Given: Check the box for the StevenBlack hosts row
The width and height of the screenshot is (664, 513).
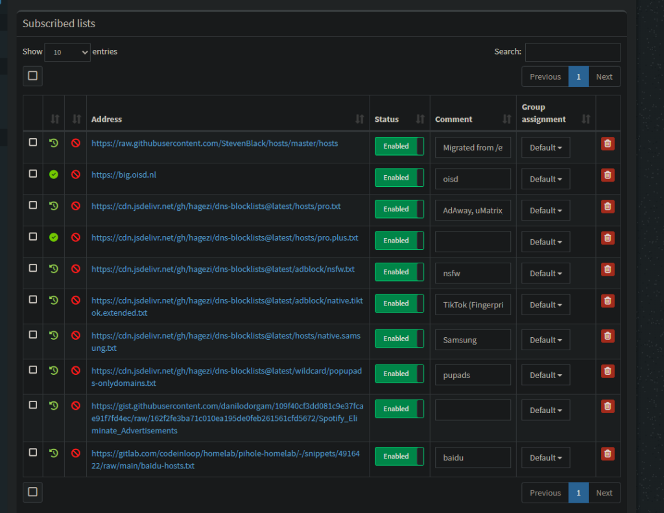Looking at the screenshot, I should 33,142.
